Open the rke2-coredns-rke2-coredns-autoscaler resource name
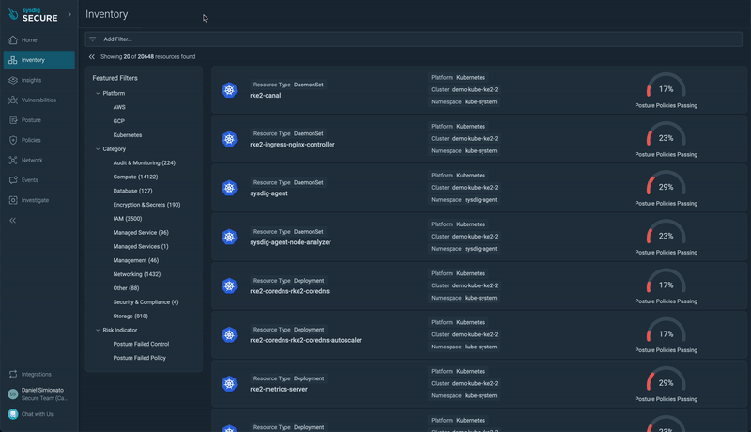Screen dimensions: 751x432 point(306,340)
